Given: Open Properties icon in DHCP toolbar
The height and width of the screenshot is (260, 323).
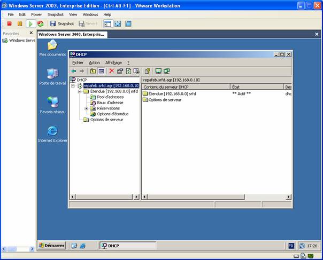Looking at the screenshot, I should (120, 71).
